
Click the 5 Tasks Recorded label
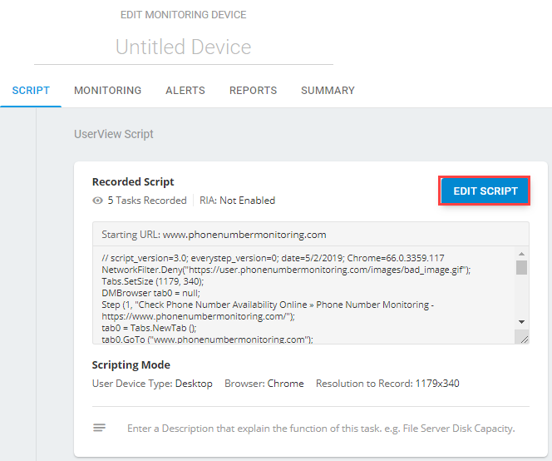(146, 201)
